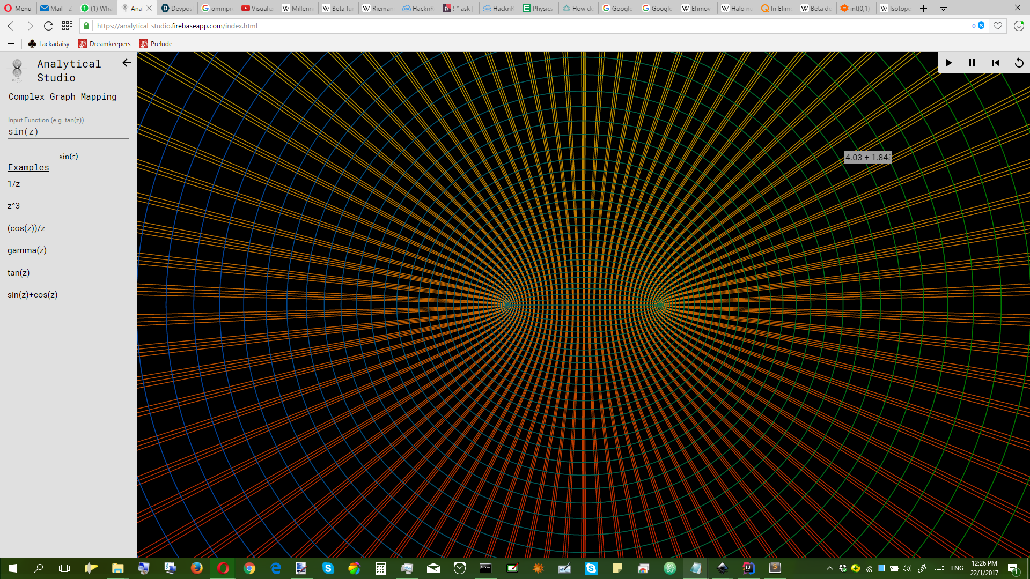Click the Input Function text field

(68, 132)
